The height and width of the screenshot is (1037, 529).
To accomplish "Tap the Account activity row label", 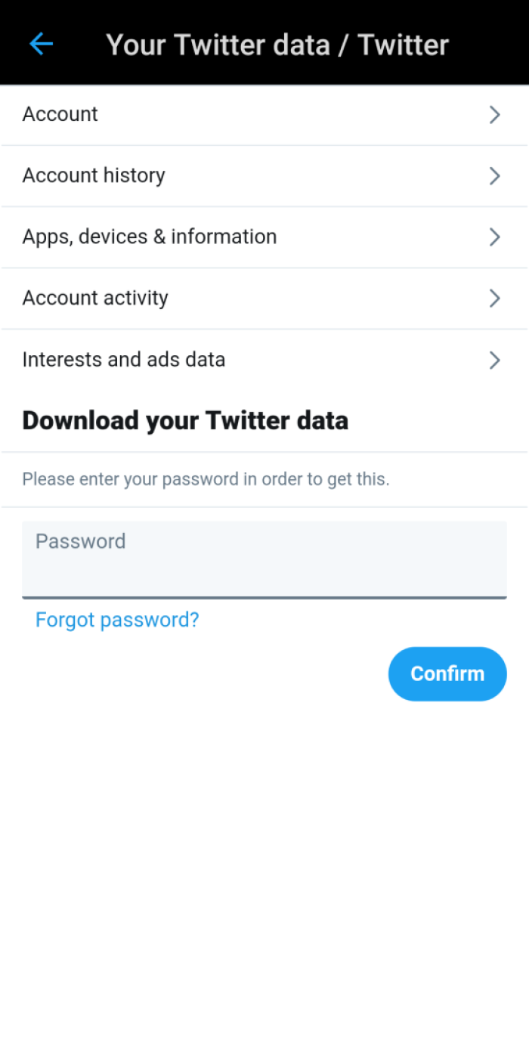I will tap(94, 298).
